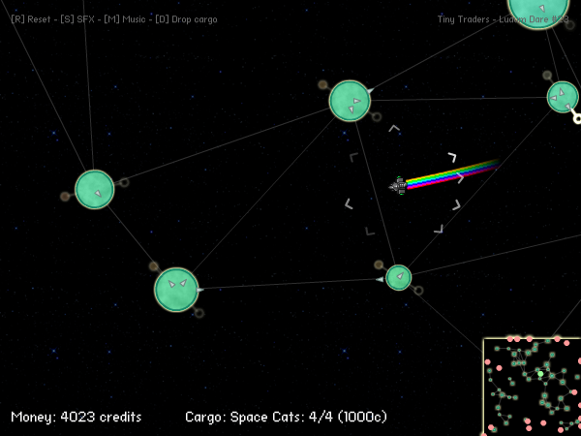Click the spaceship with the rainbow trail

pos(398,186)
